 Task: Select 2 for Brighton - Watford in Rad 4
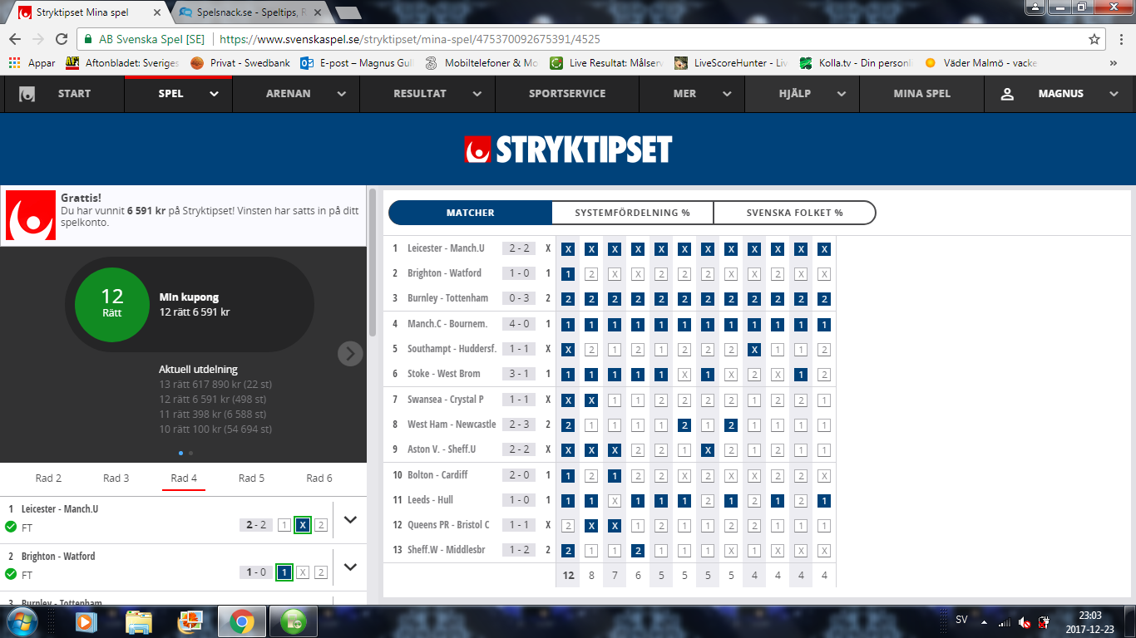pyautogui.click(x=321, y=572)
